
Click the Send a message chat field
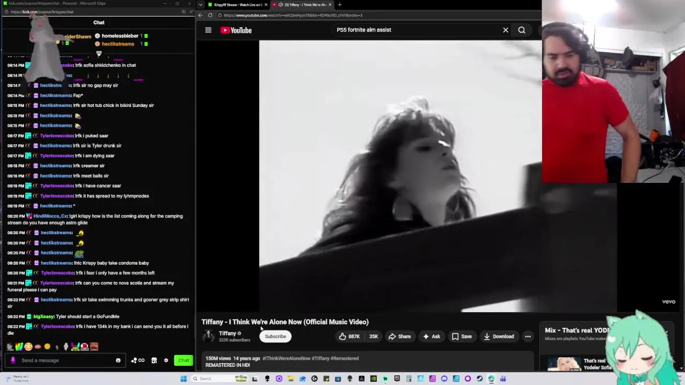pyautogui.click(x=64, y=360)
